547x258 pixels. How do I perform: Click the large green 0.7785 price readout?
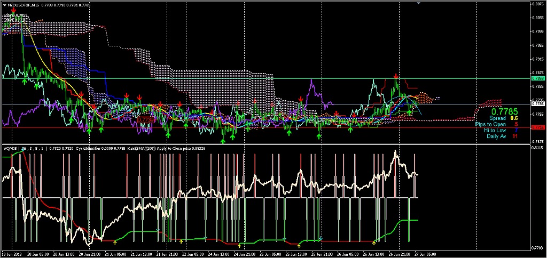pos(504,112)
